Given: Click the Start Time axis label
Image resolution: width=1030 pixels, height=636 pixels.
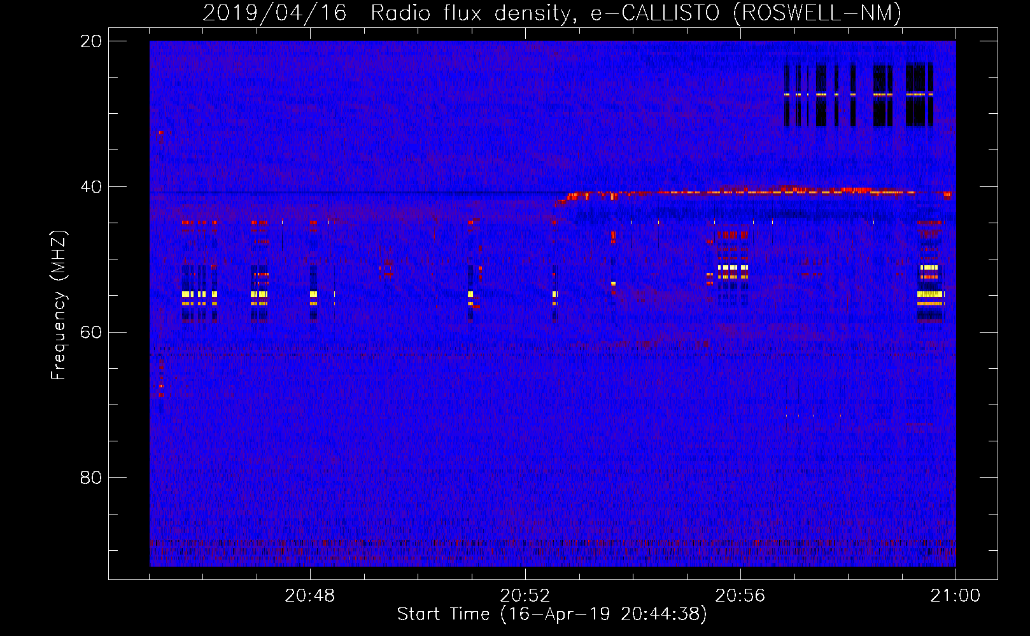Looking at the screenshot, I should pyautogui.click(x=552, y=614).
